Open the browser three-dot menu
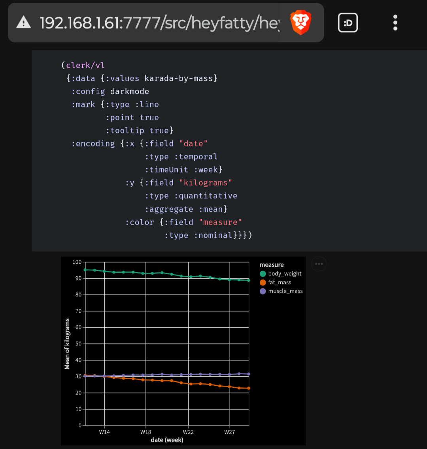 395,23
